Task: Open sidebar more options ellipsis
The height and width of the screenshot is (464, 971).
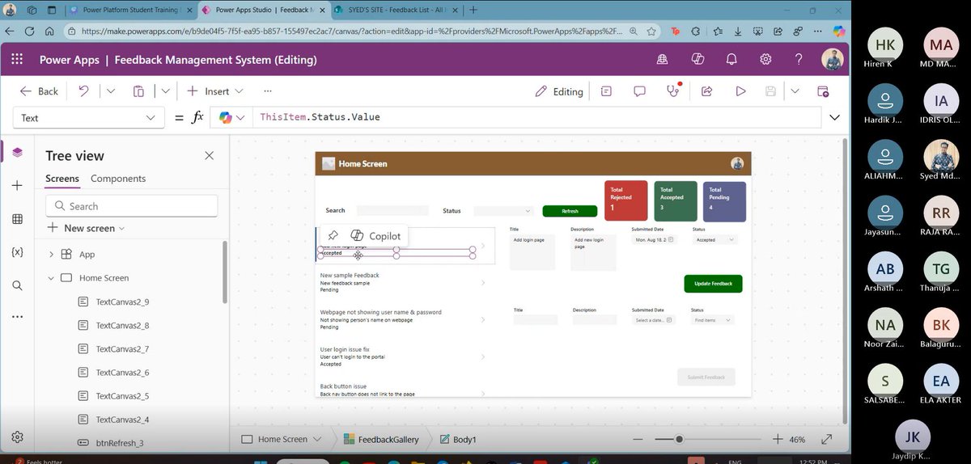Action: 18,317
